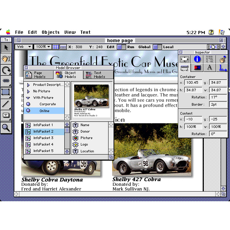Open the Apple menu
Viewport: 230px width, 230px height.
[x=8, y=32]
